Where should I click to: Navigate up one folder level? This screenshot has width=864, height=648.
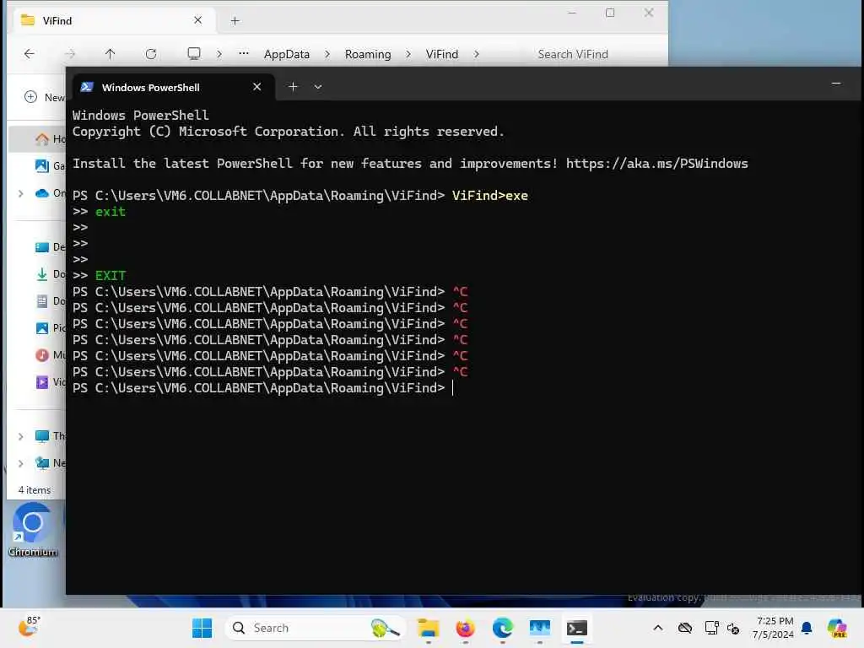click(111, 53)
